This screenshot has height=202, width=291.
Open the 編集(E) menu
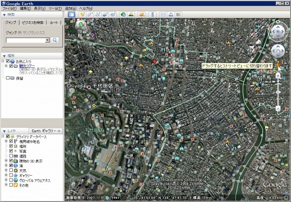[25, 9]
